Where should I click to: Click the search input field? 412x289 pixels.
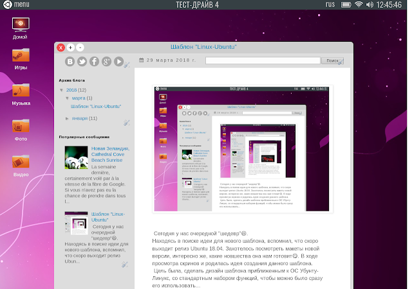[263, 60]
